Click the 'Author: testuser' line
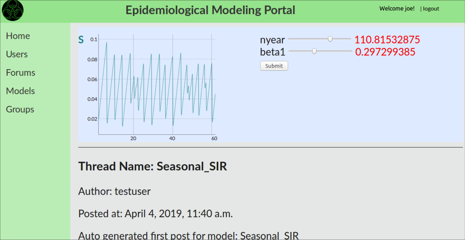 coord(115,191)
